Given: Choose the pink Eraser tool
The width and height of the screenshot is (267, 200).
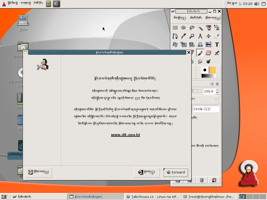Looking at the screenshot, I should pyautogui.click(x=208, y=53).
